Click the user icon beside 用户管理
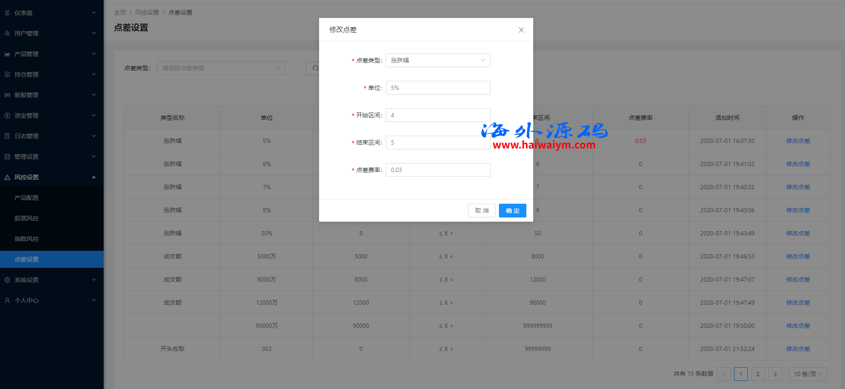 (7, 33)
